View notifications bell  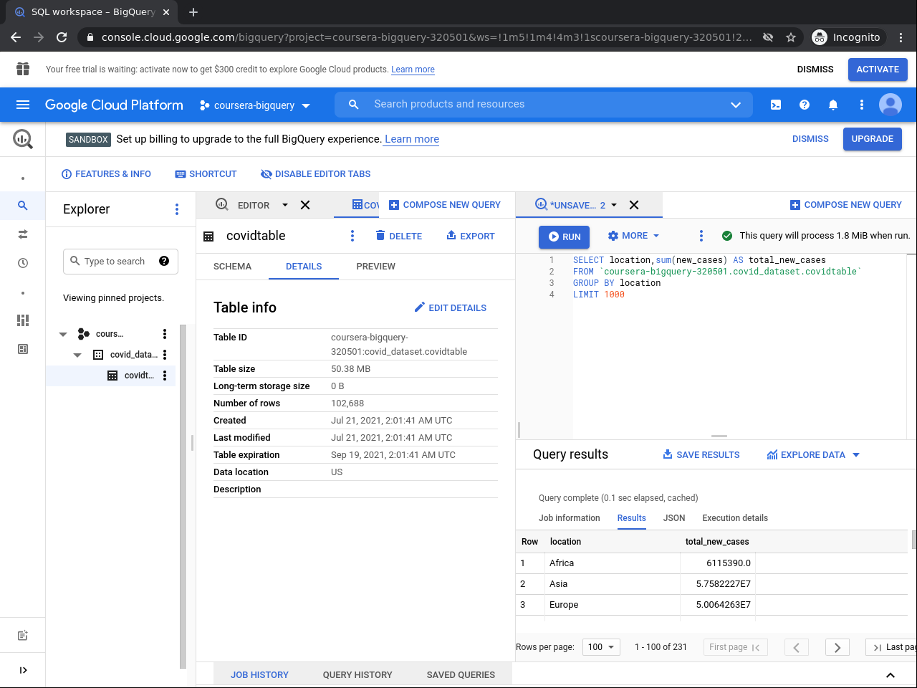point(833,105)
